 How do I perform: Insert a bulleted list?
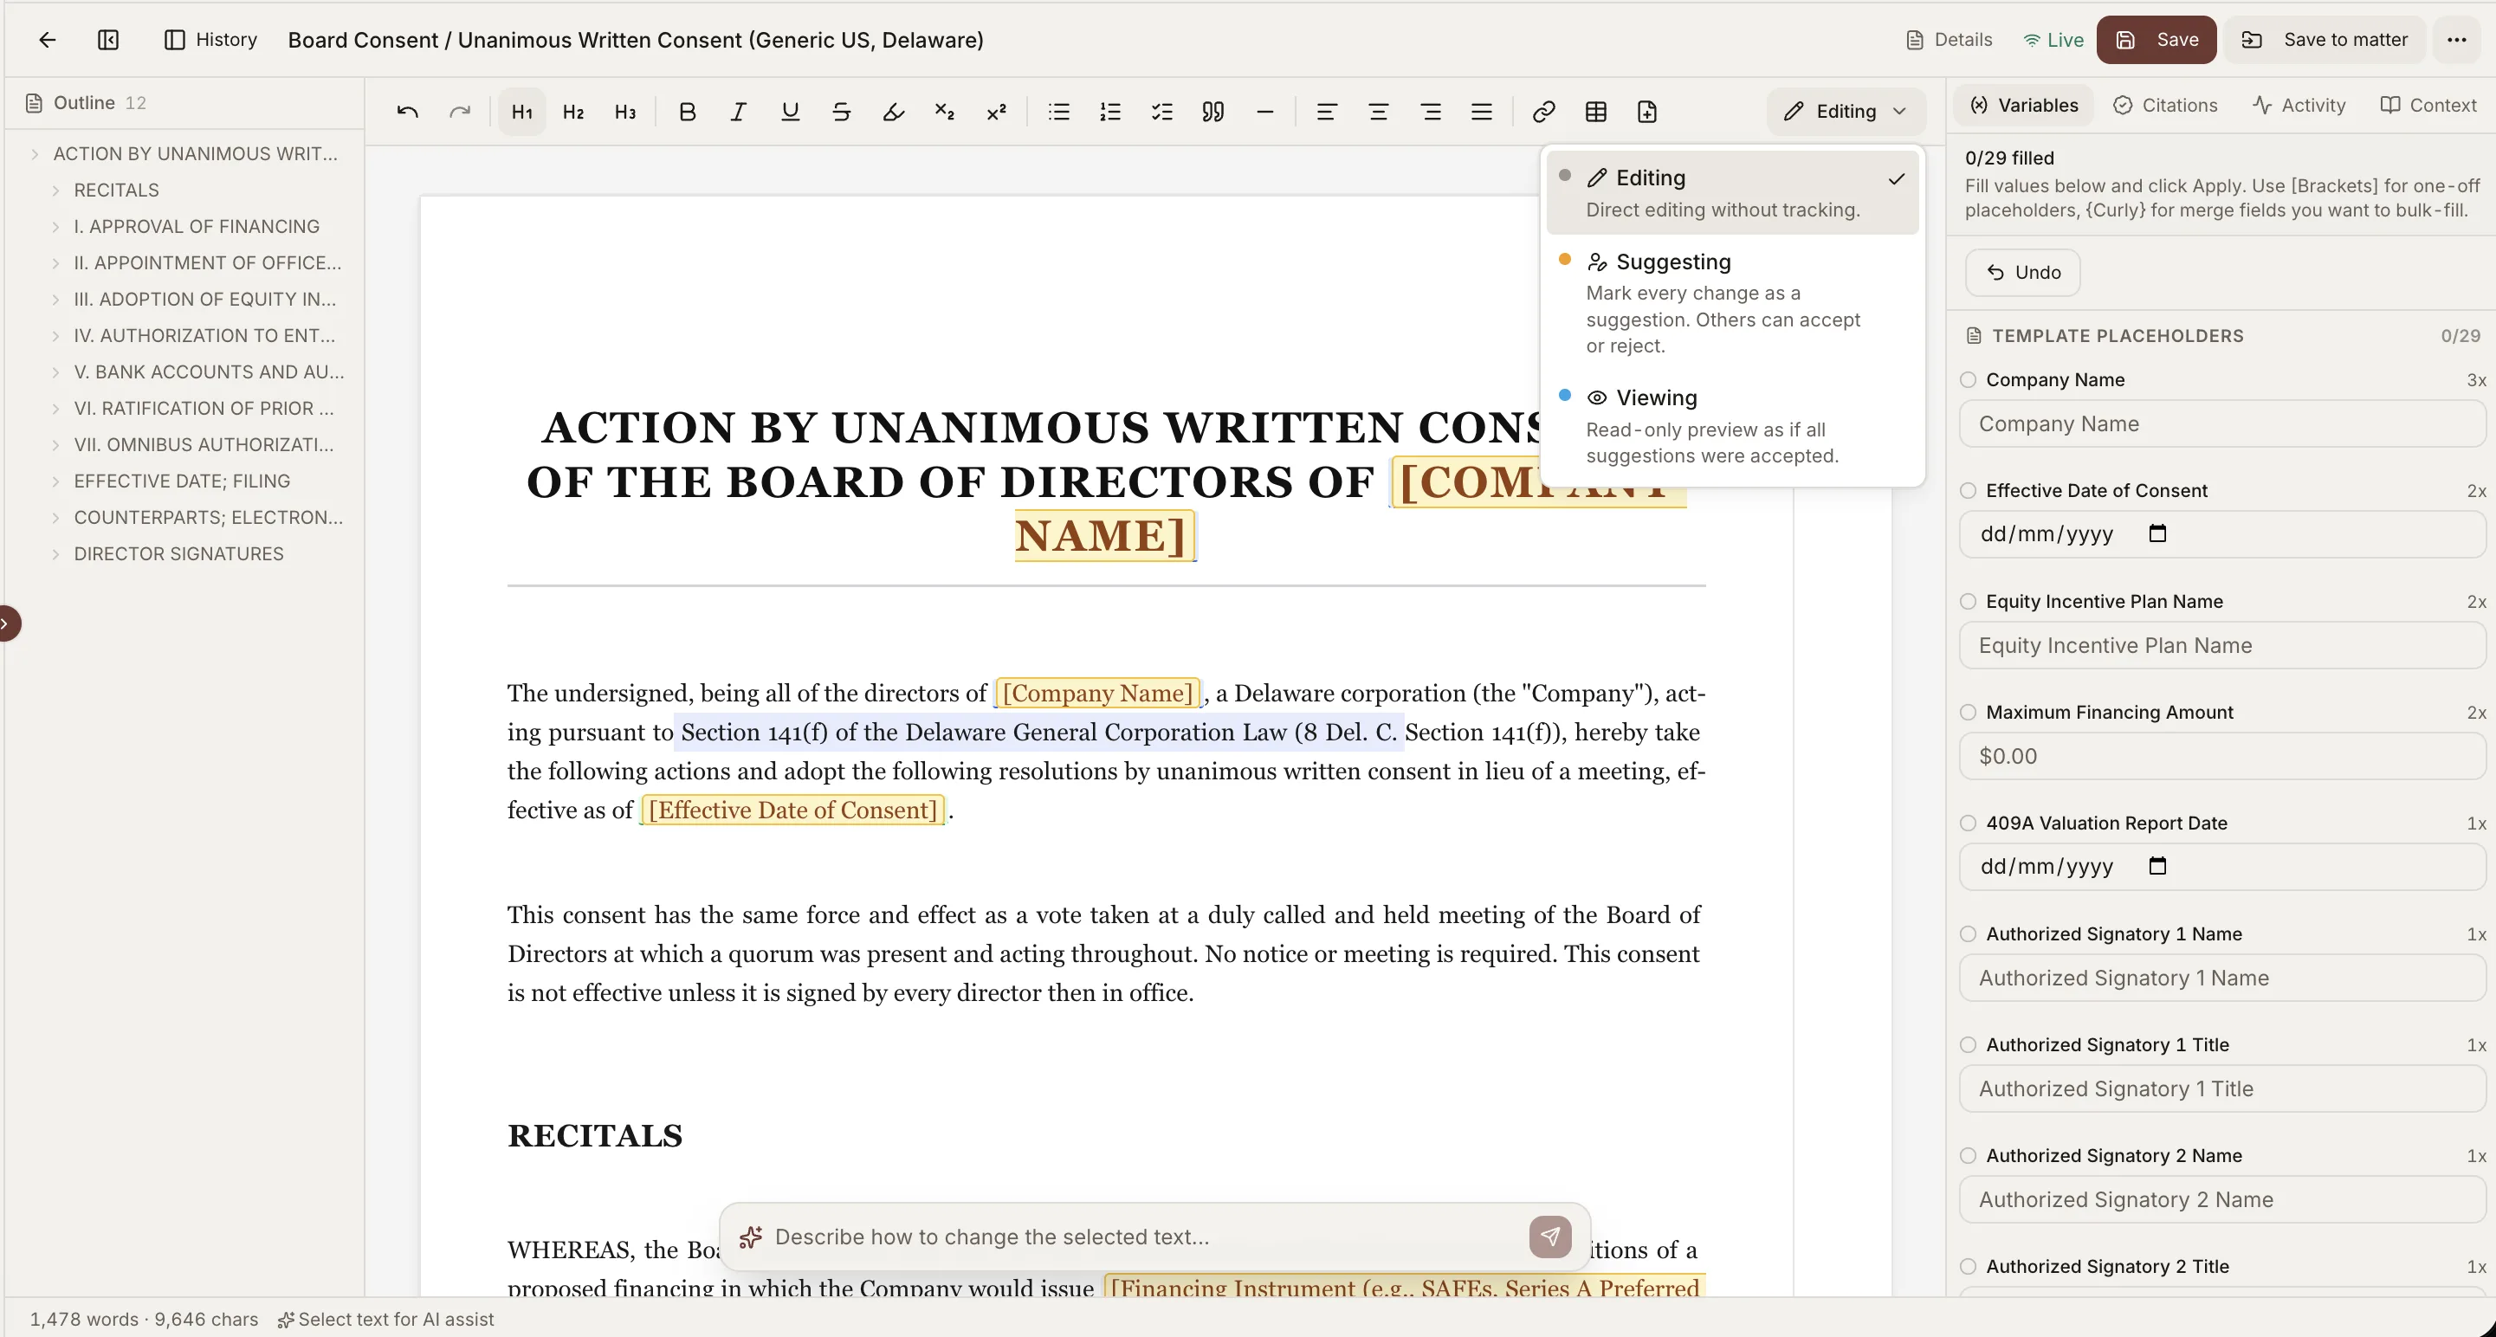[x=1059, y=112]
